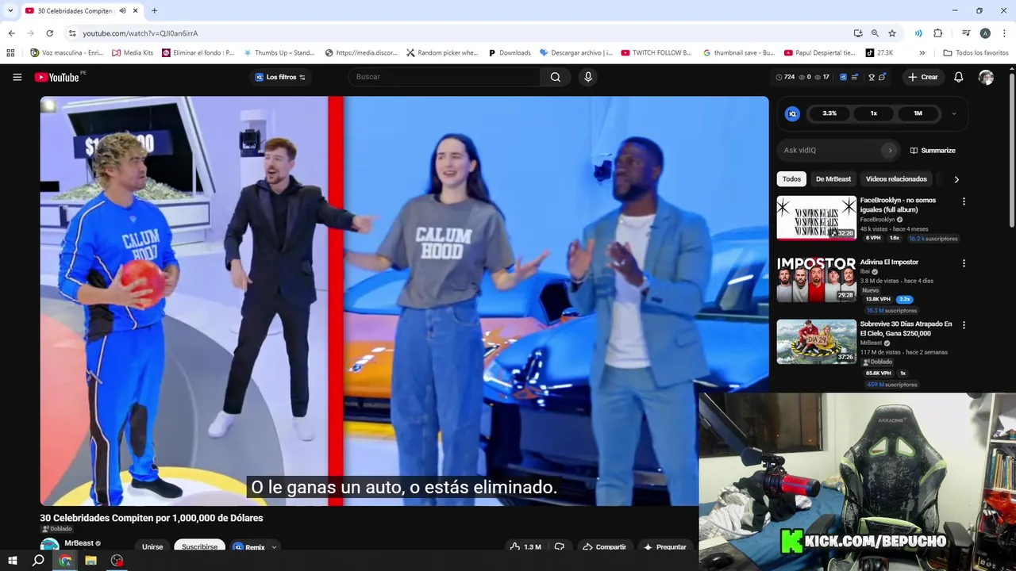1016x571 pixels.
Task: Open the FaceBrooklyn channel name link
Action: point(877,220)
